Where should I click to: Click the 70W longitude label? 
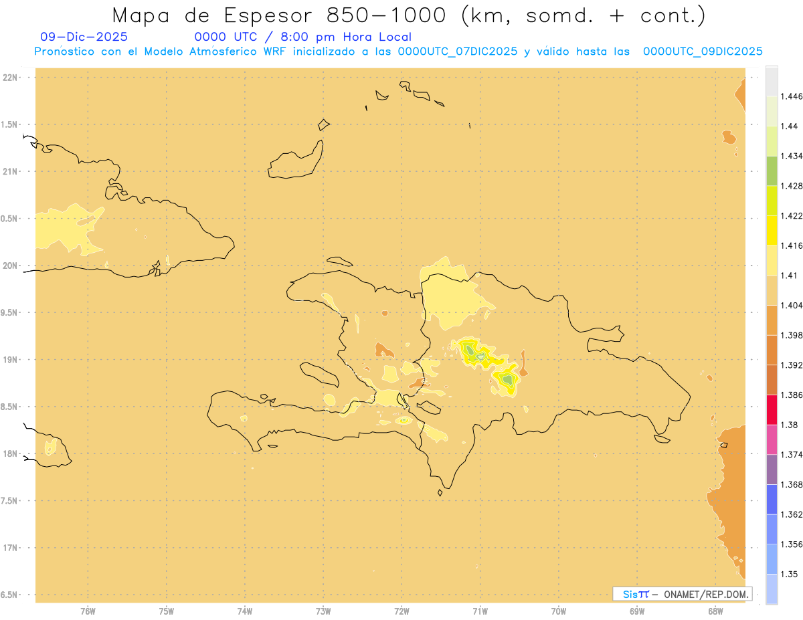click(x=559, y=611)
